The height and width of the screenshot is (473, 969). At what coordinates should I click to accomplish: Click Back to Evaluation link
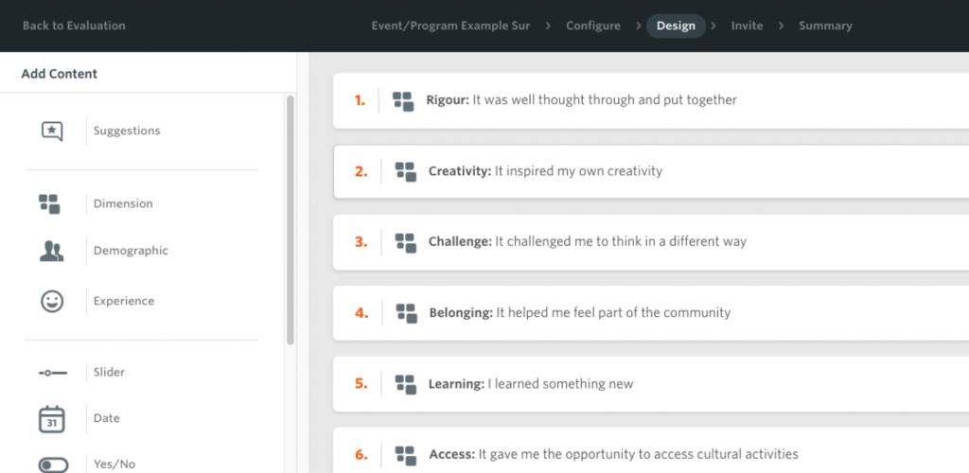pyautogui.click(x=74, y=26)
